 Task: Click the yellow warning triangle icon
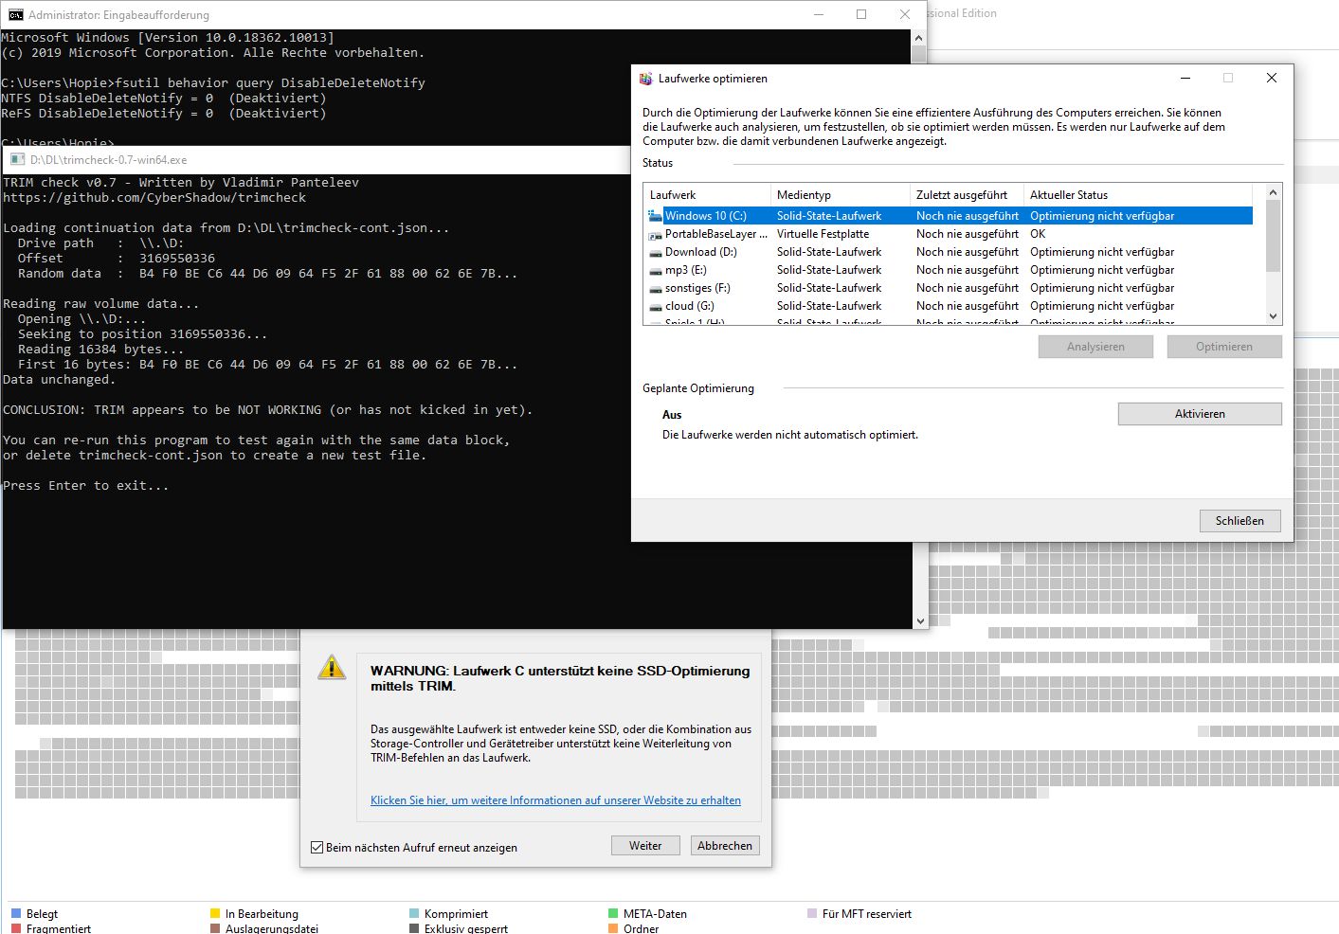coord(332,667)
